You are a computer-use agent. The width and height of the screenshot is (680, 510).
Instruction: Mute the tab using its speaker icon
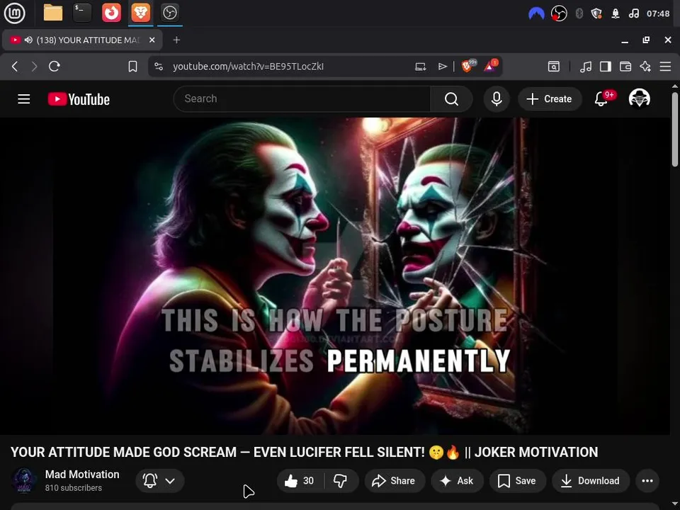28,40
